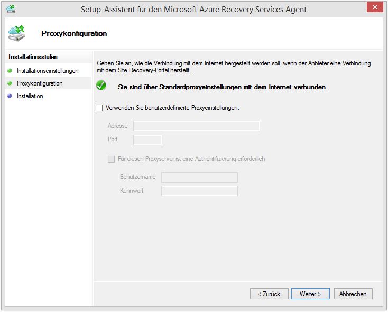This screenshot has height=312, width=388.
Task: Select Proxykonfiguration step in sidebar
Action: tap(40, 83)
